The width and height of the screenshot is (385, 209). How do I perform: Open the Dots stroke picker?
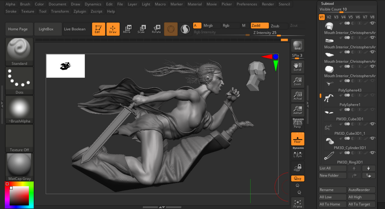point(19,81)
